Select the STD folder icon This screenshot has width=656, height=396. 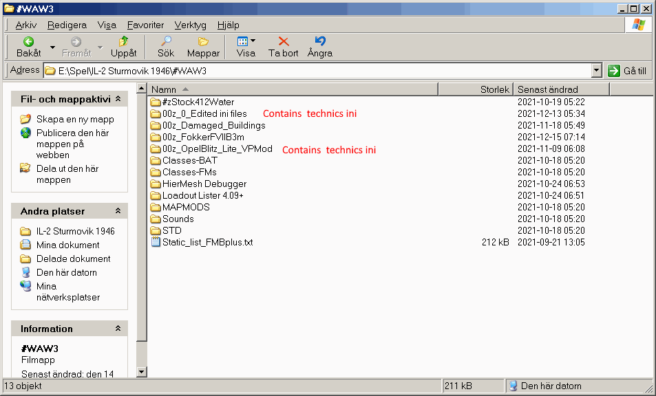(156, 230)
